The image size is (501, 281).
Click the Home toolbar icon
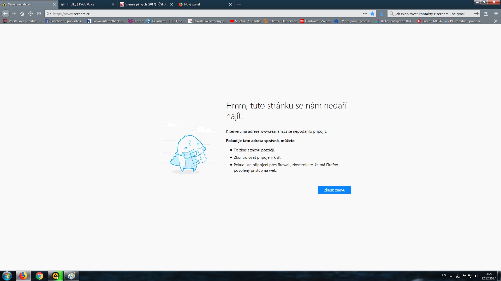coord(22,14)
